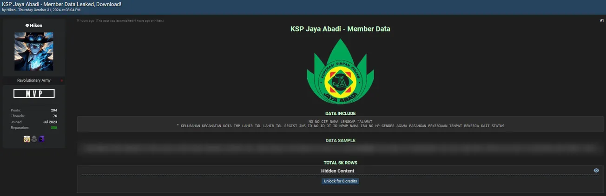Click the Revolutionary Army group label
Viewport: 606px width, 196px height.
point(34,81)
